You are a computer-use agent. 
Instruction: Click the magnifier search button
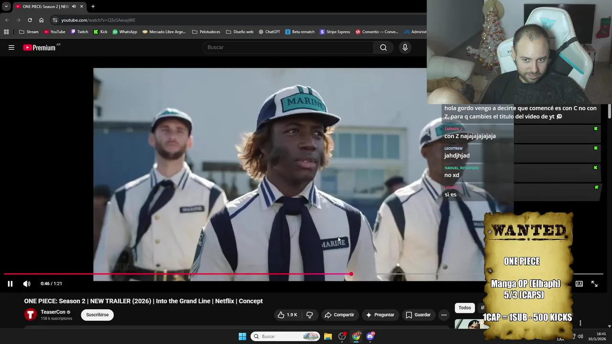tap(383, 47)
